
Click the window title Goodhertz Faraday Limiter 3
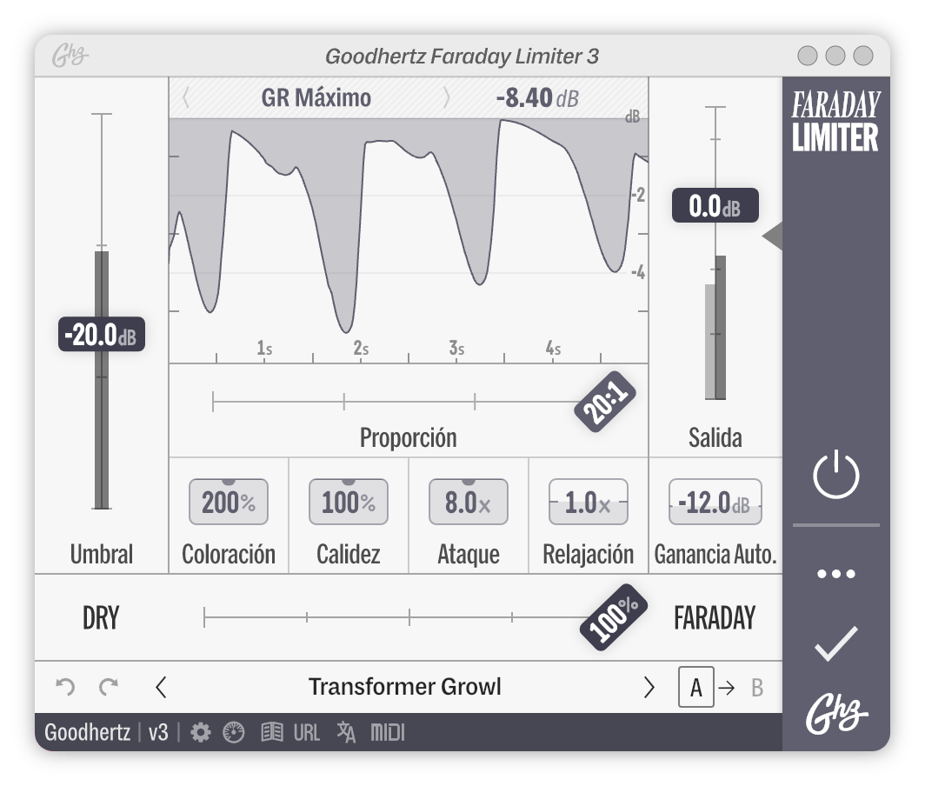tap(462, 56)
